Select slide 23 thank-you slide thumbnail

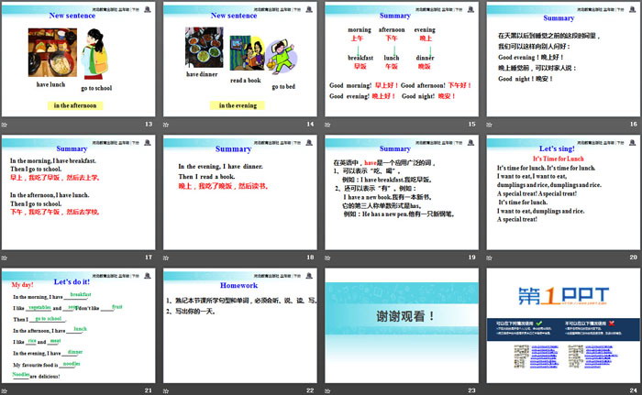pos(402,325)
